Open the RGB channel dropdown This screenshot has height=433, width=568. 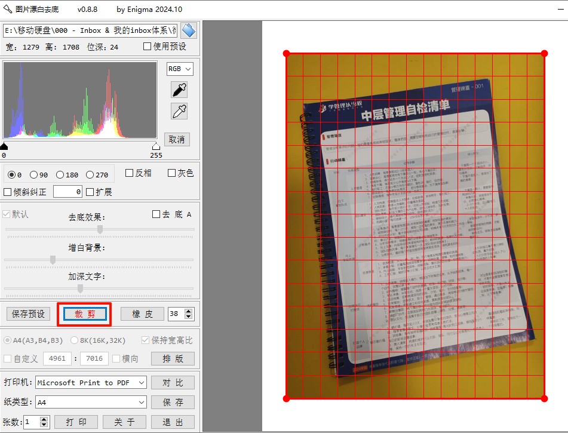pyautogui.click(x=180, y=69)
